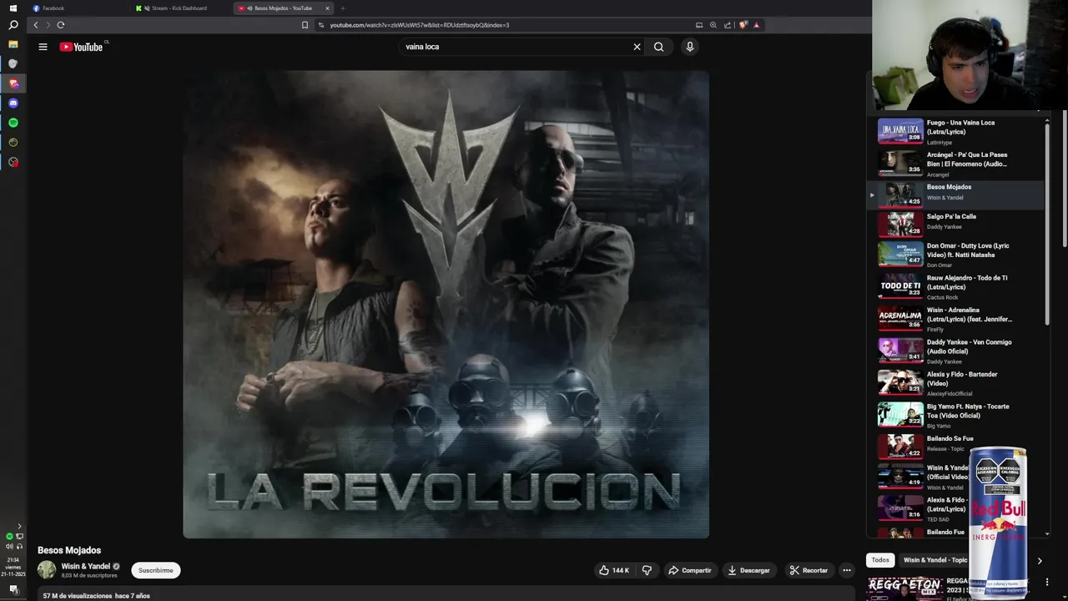Bookmark this page in address bar
1068x601 pixels.
point(305,25)
